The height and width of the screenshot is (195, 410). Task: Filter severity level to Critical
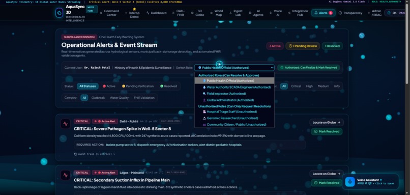point(296,86)
